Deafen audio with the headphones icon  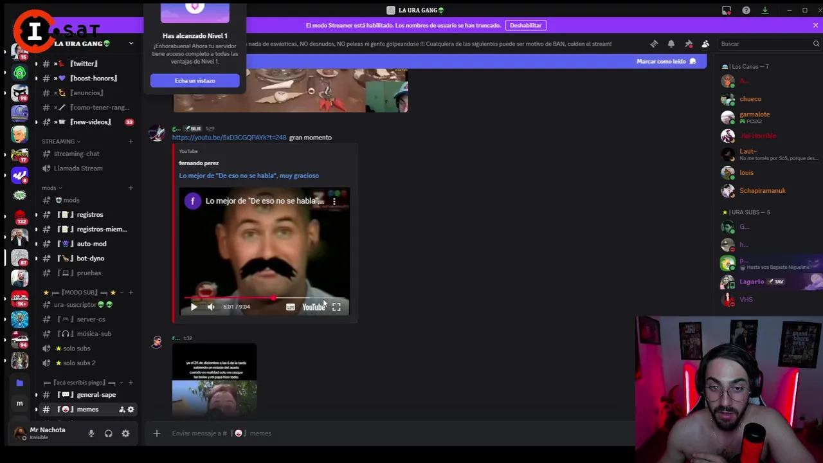pos(108,433)
